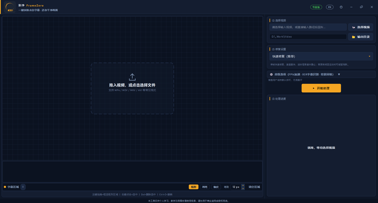
Task: Click the timeline strip below the preview
Action: coord(132,172)
